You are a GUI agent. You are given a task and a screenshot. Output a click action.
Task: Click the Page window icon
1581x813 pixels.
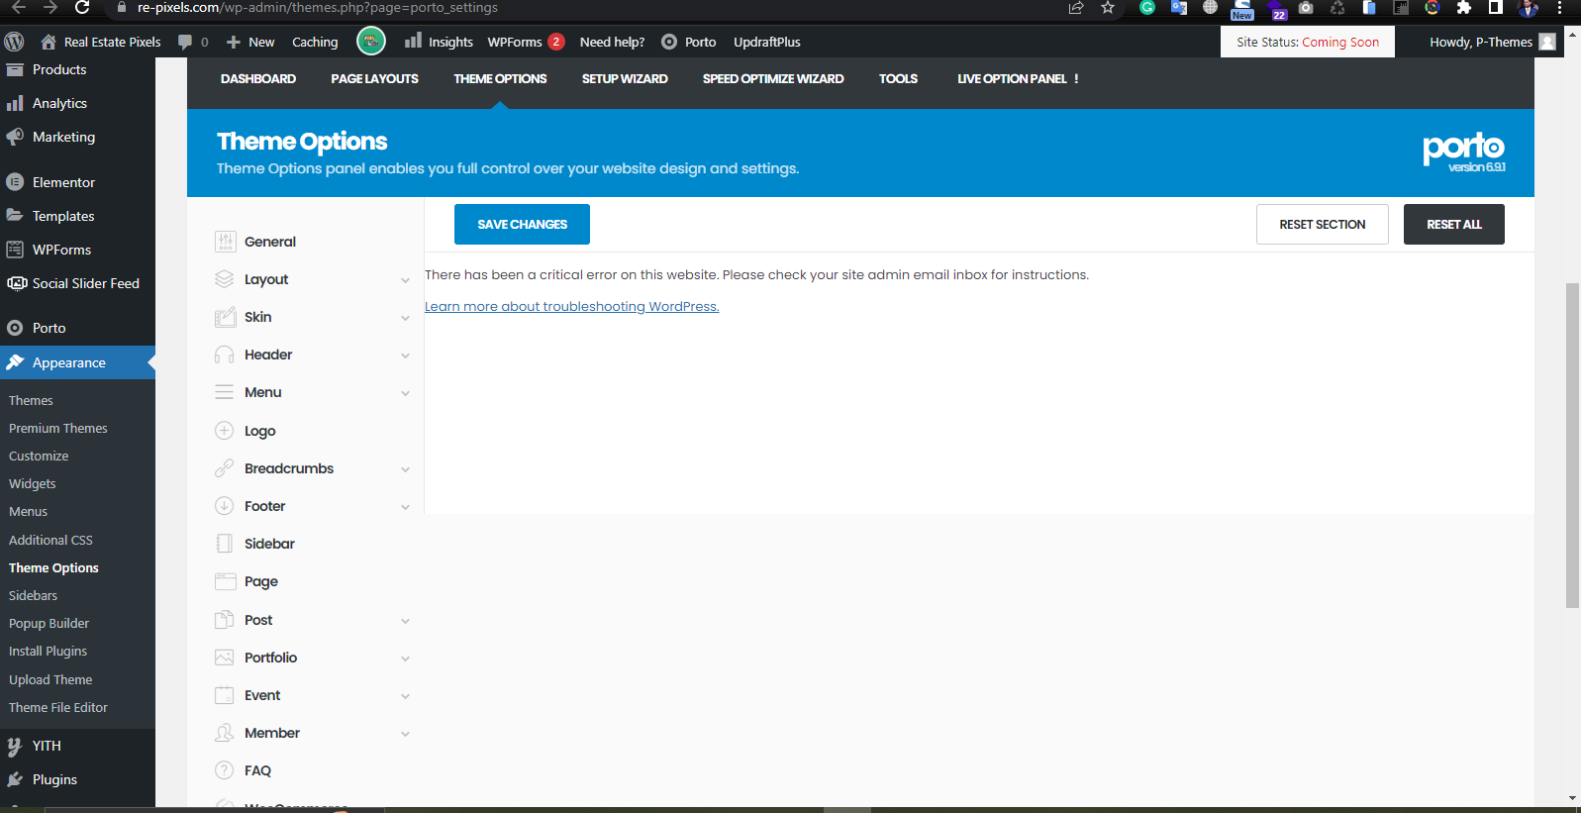226,581
